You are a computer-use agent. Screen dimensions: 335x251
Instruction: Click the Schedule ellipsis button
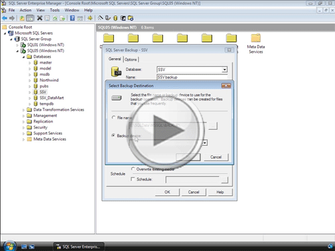point(224,179)
